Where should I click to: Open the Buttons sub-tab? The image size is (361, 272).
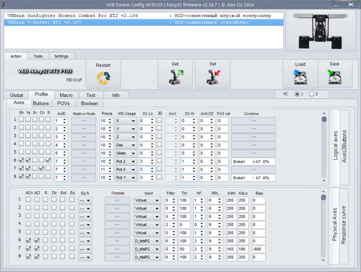coord(41,103)
